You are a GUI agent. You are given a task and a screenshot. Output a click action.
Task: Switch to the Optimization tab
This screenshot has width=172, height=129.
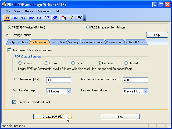(40, 42)
